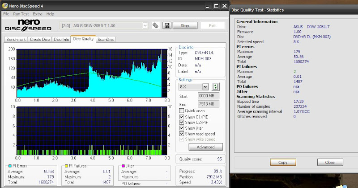Toggle the Show jitter checkbox
The height and width of the screenshot is (188, 358).
coord(182,128)
